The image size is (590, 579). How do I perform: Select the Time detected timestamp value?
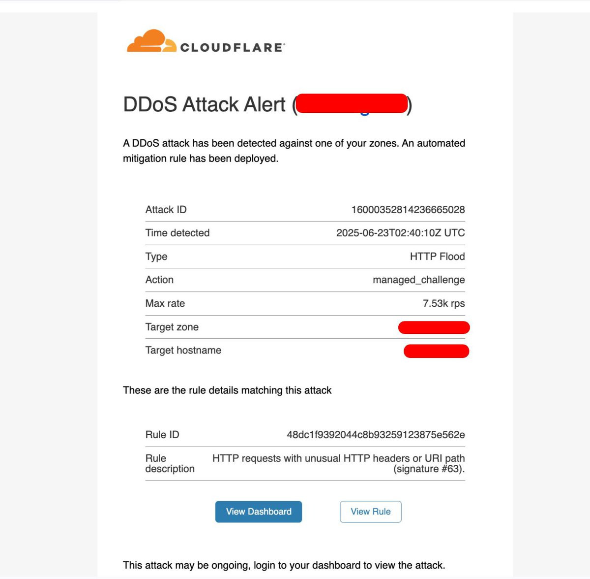click(401, 233)
